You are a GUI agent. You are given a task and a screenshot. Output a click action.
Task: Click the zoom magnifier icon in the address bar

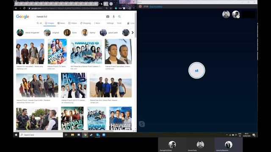(107, 8)
